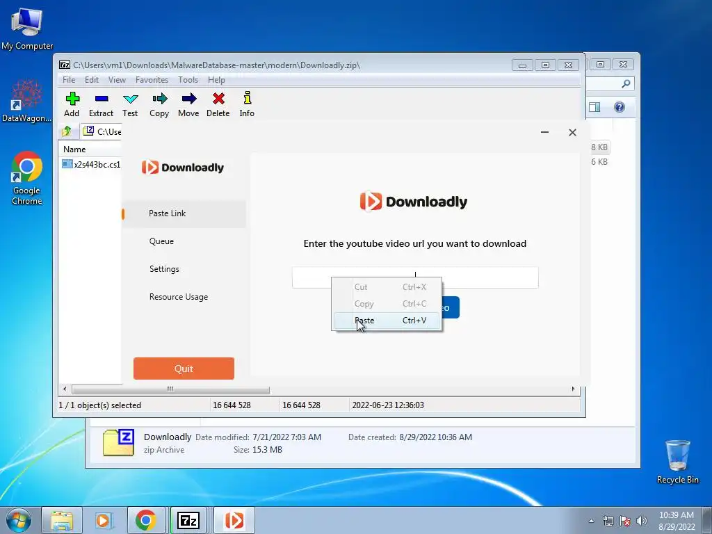Show hidden system tray icons
This screenshot has height=534, width=712.
[x=591, y=521]
